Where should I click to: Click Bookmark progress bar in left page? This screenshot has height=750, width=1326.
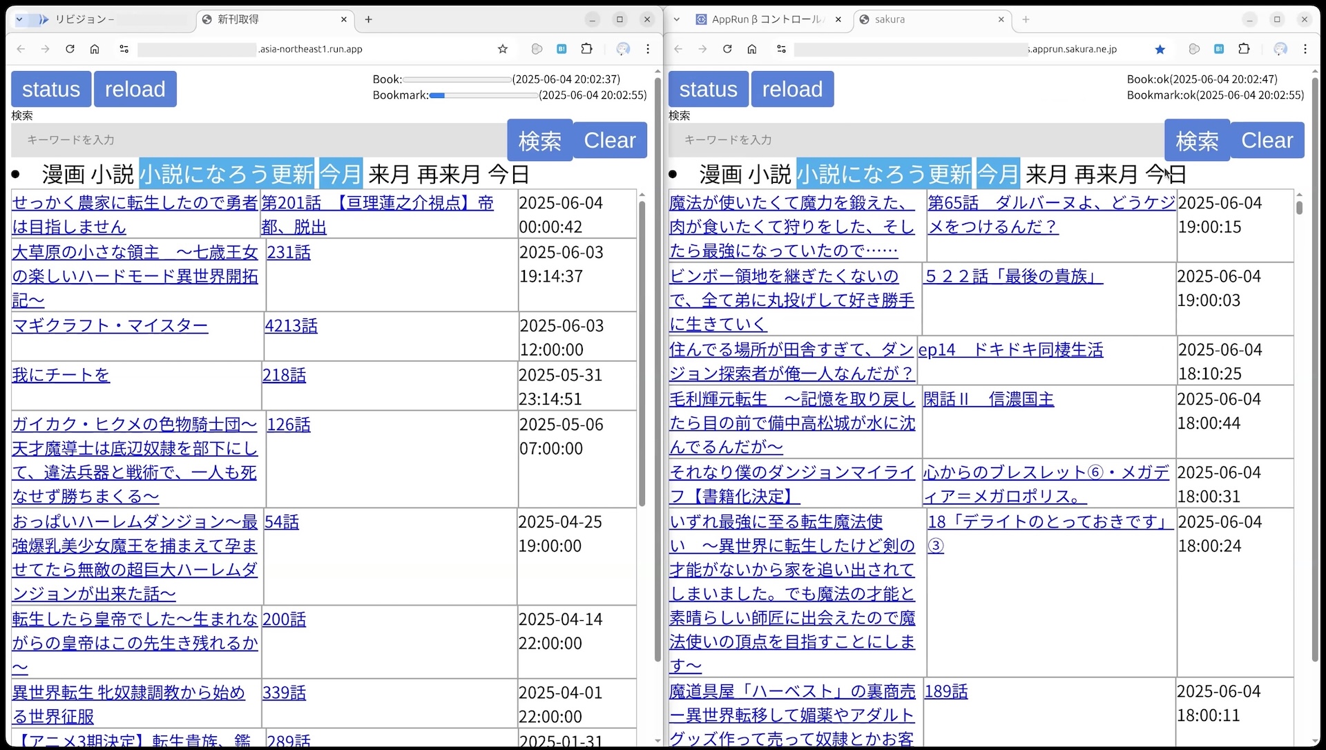click(x=484, y=95)
